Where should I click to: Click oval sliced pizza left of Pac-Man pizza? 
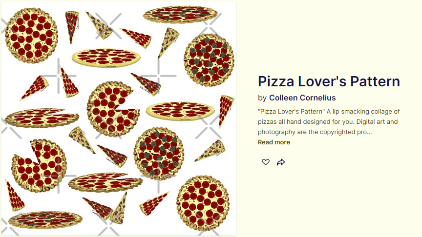click(42, 118)
